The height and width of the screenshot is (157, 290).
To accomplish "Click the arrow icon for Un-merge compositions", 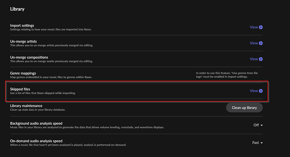I will pos(261,59).
